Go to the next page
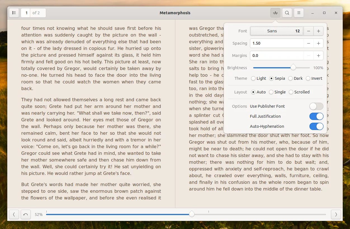 pyautogui.click(x=336, y=214)
